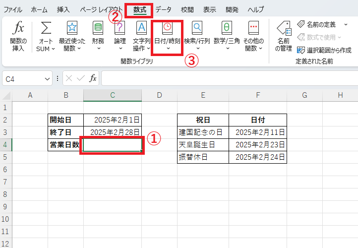The height and width of the screenshot is (248, 358).
Task: Switch to the 開発 tab
Action: click(x=232, y=9)
